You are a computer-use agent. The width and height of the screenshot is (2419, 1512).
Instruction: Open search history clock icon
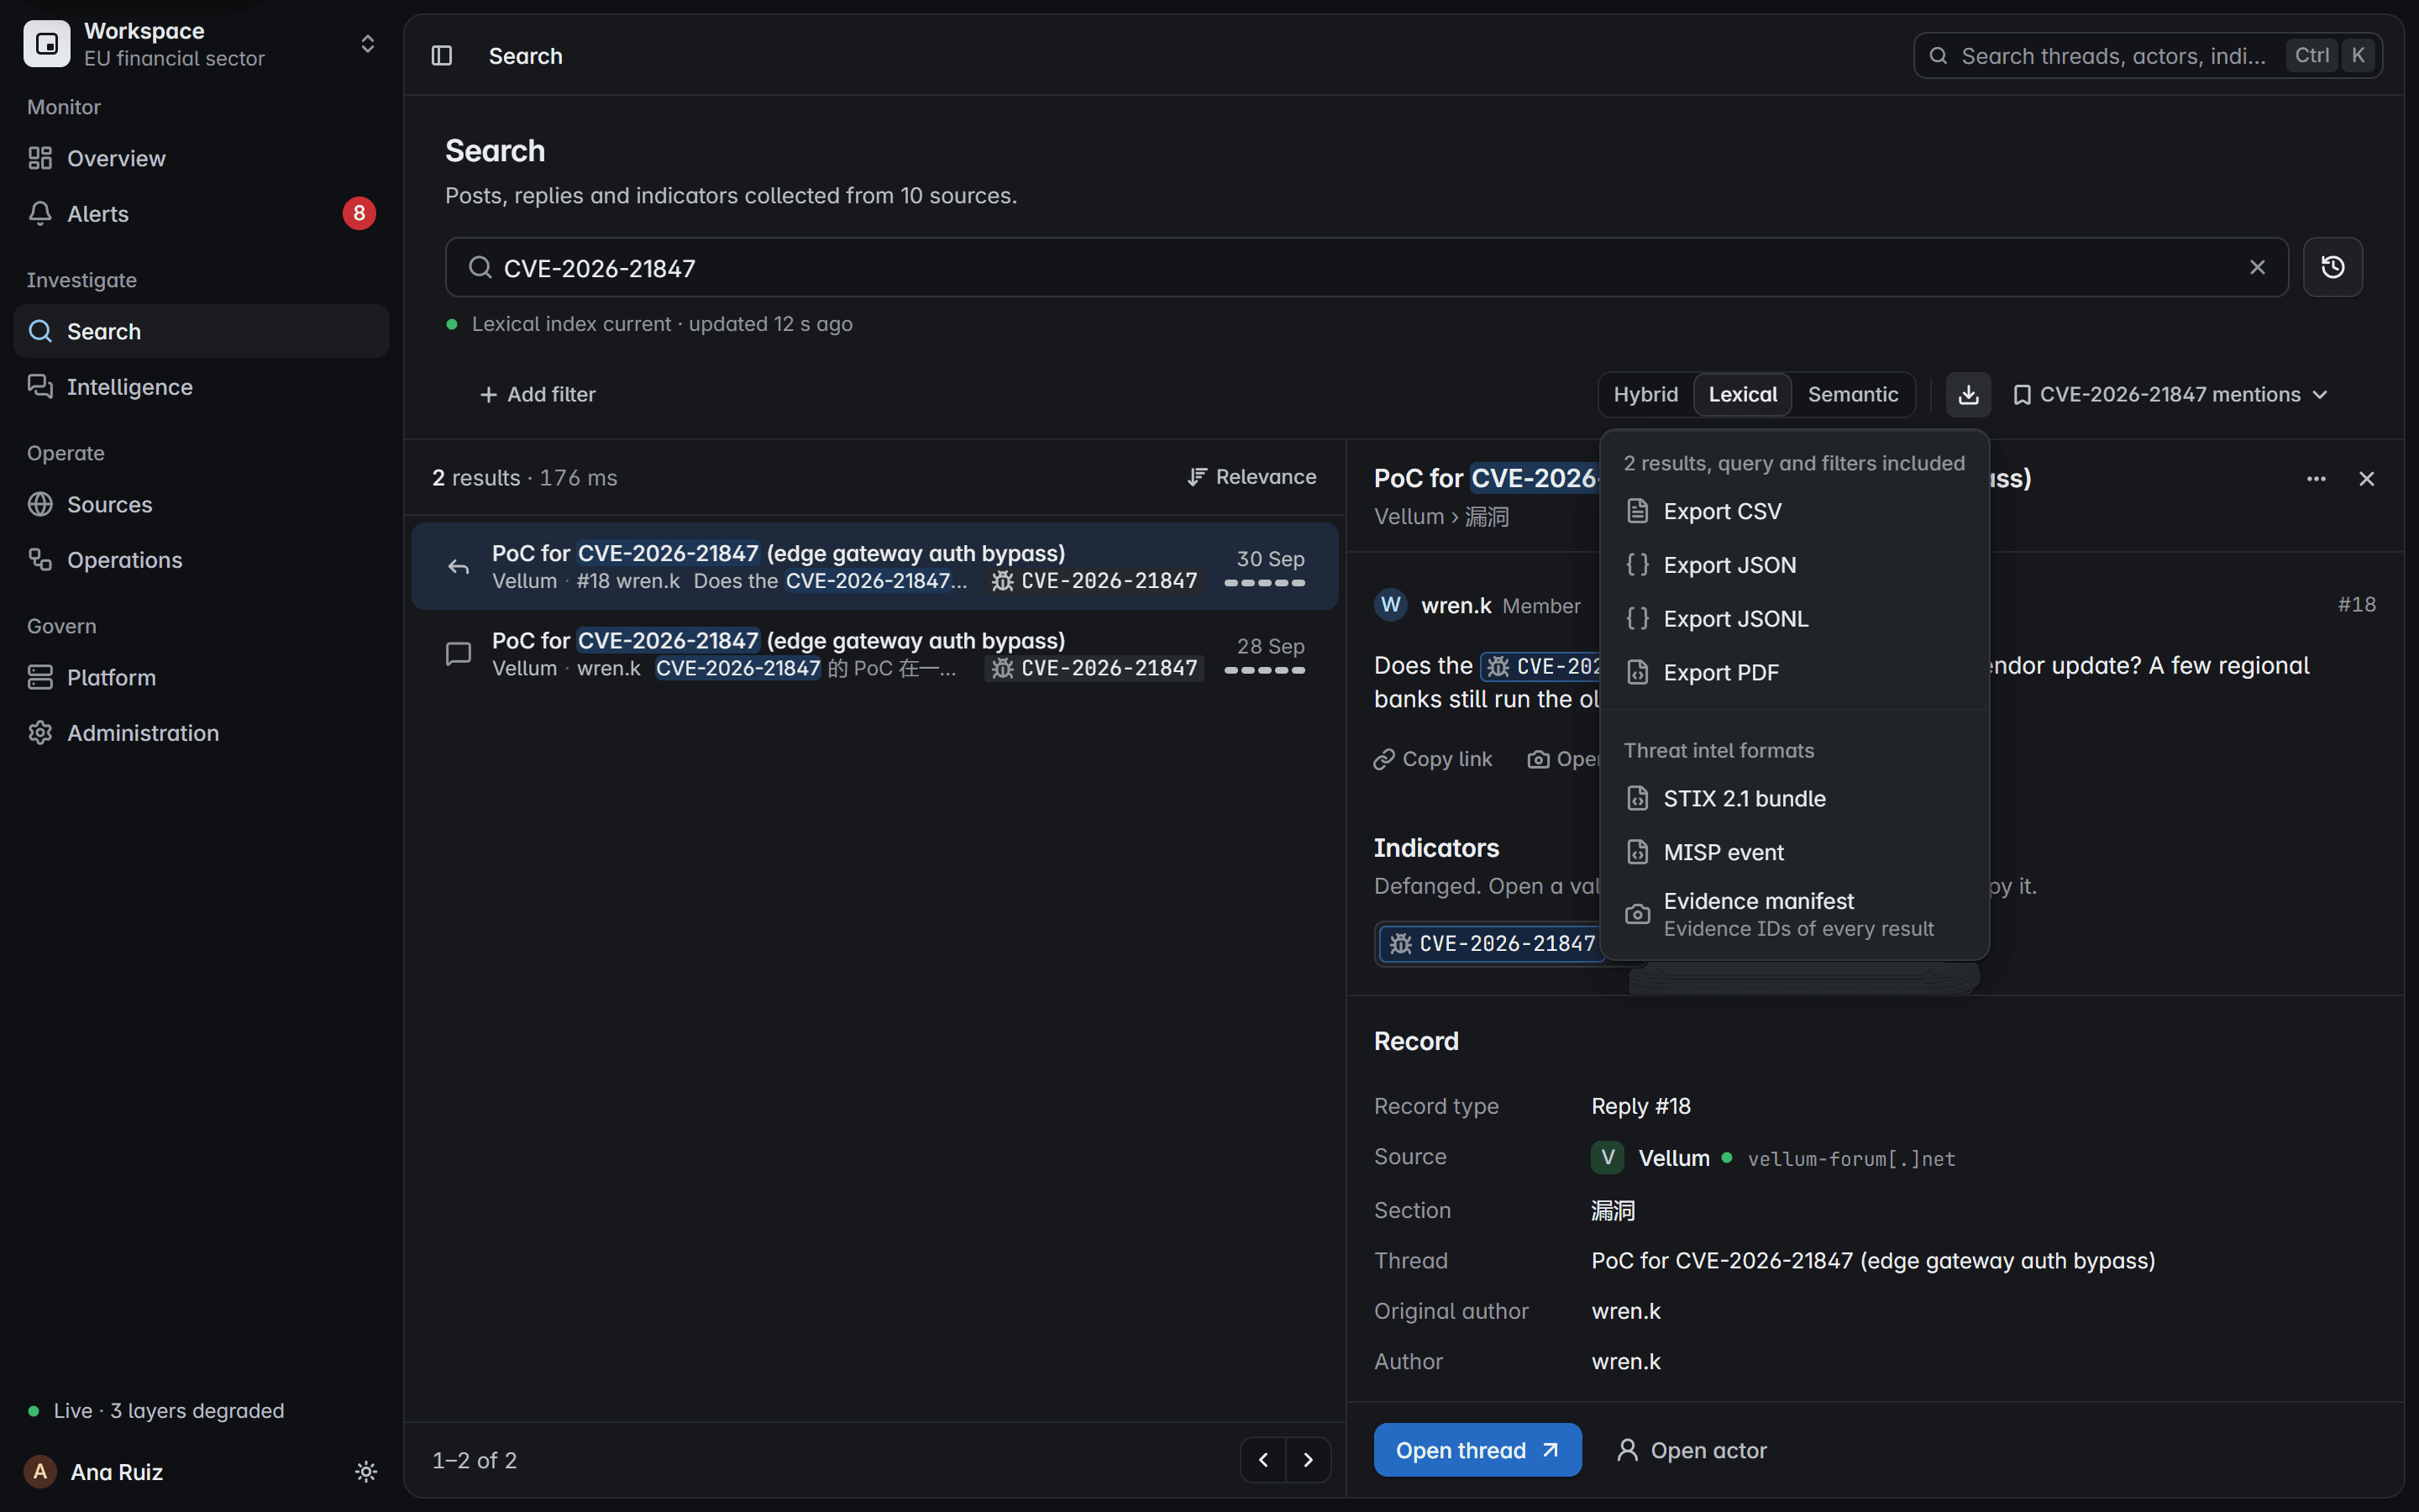click(x=2332, y=267)
